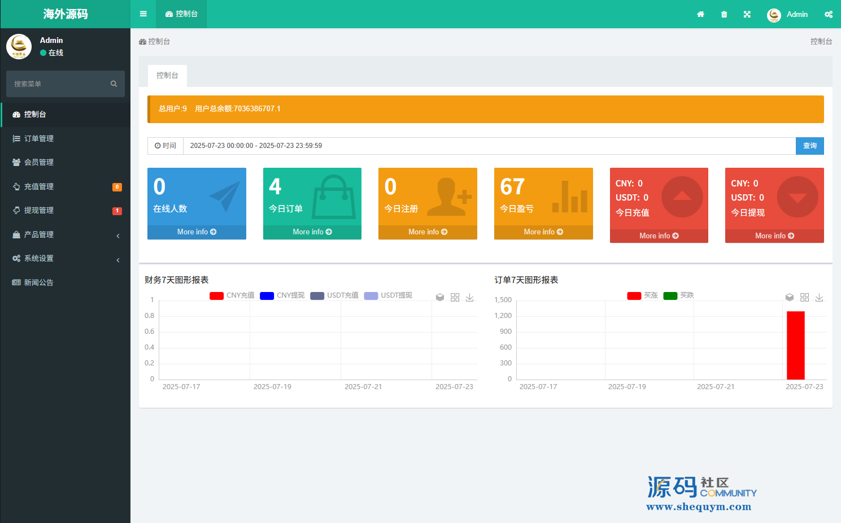Toggle stacked view on finance chart
Viewport: 841px width, 523px height.
click(440, 297)
